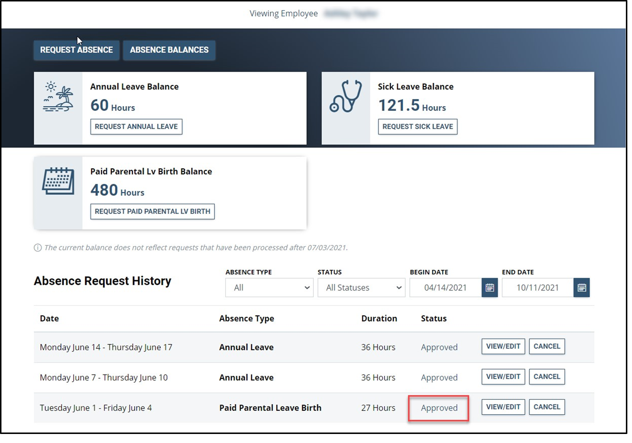Click the Begin Date calendar icon
Image resolution: width=632 pixels, height=443 pixels.
489,287
